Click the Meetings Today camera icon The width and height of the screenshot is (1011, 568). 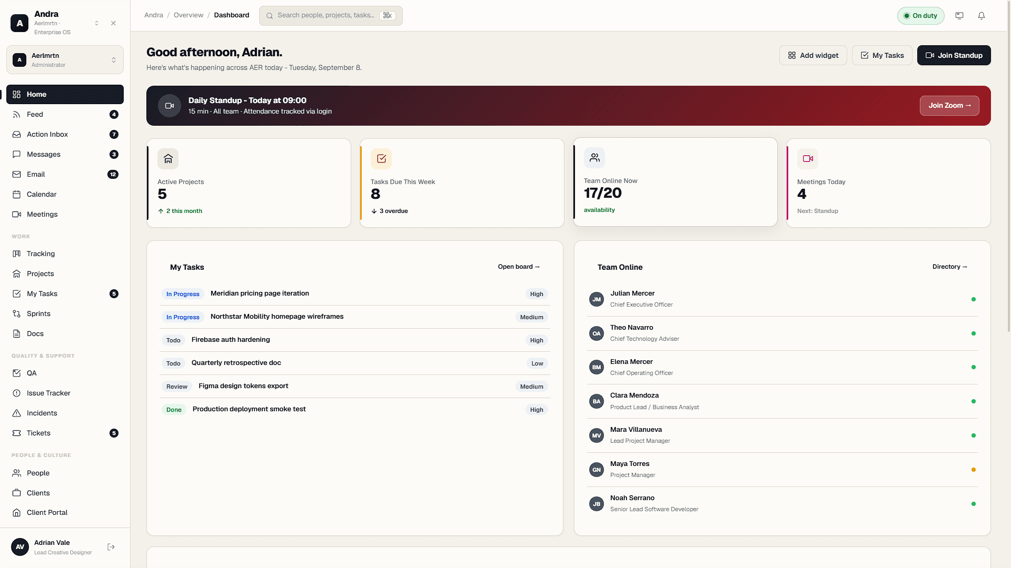point(808,159)
